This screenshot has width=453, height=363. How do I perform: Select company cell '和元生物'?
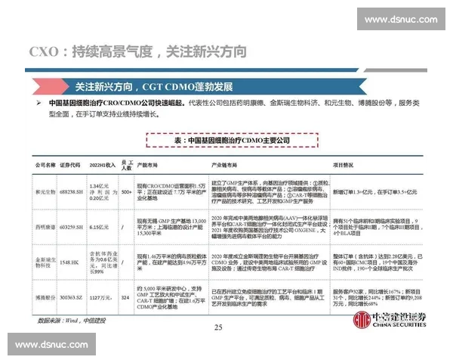pyautogui.click(x=45, y=192)
